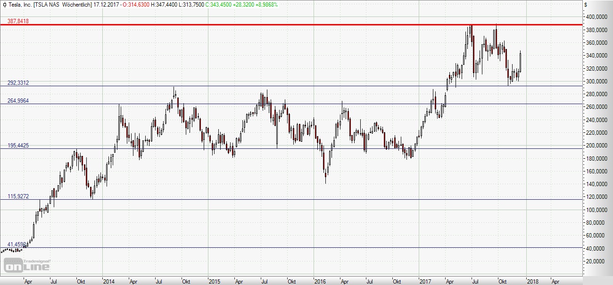This screenshot has height=285, width=613.
Task: Click the 195,4425 horizontal line label
Action: (x=18, y=146)
